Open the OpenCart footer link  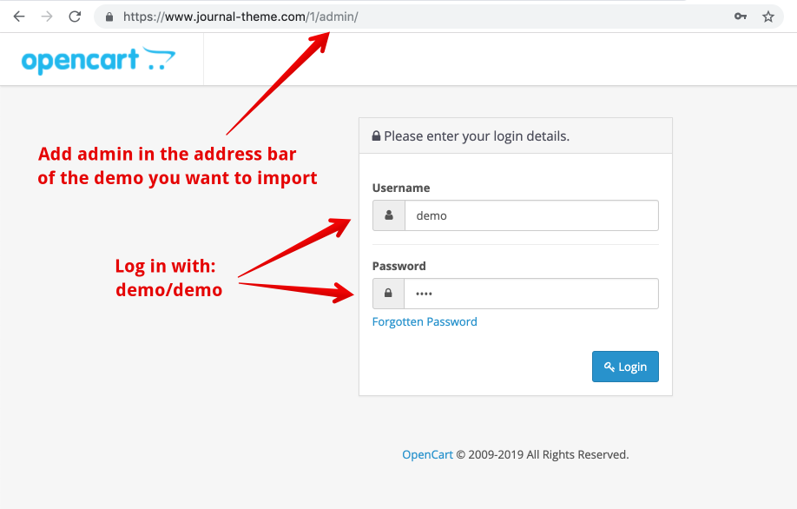tap(427, 454)
